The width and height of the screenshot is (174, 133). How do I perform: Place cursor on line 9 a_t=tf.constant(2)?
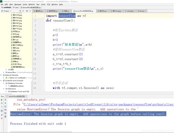pyautogui.click(x=68, y=54)
